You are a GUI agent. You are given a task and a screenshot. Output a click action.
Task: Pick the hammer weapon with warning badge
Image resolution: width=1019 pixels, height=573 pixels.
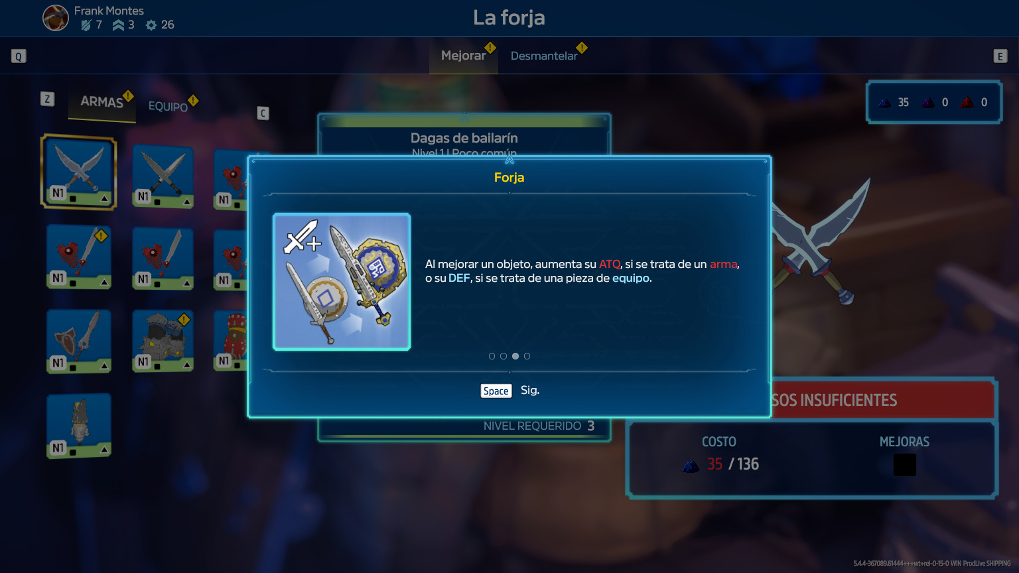pos(79,257)
